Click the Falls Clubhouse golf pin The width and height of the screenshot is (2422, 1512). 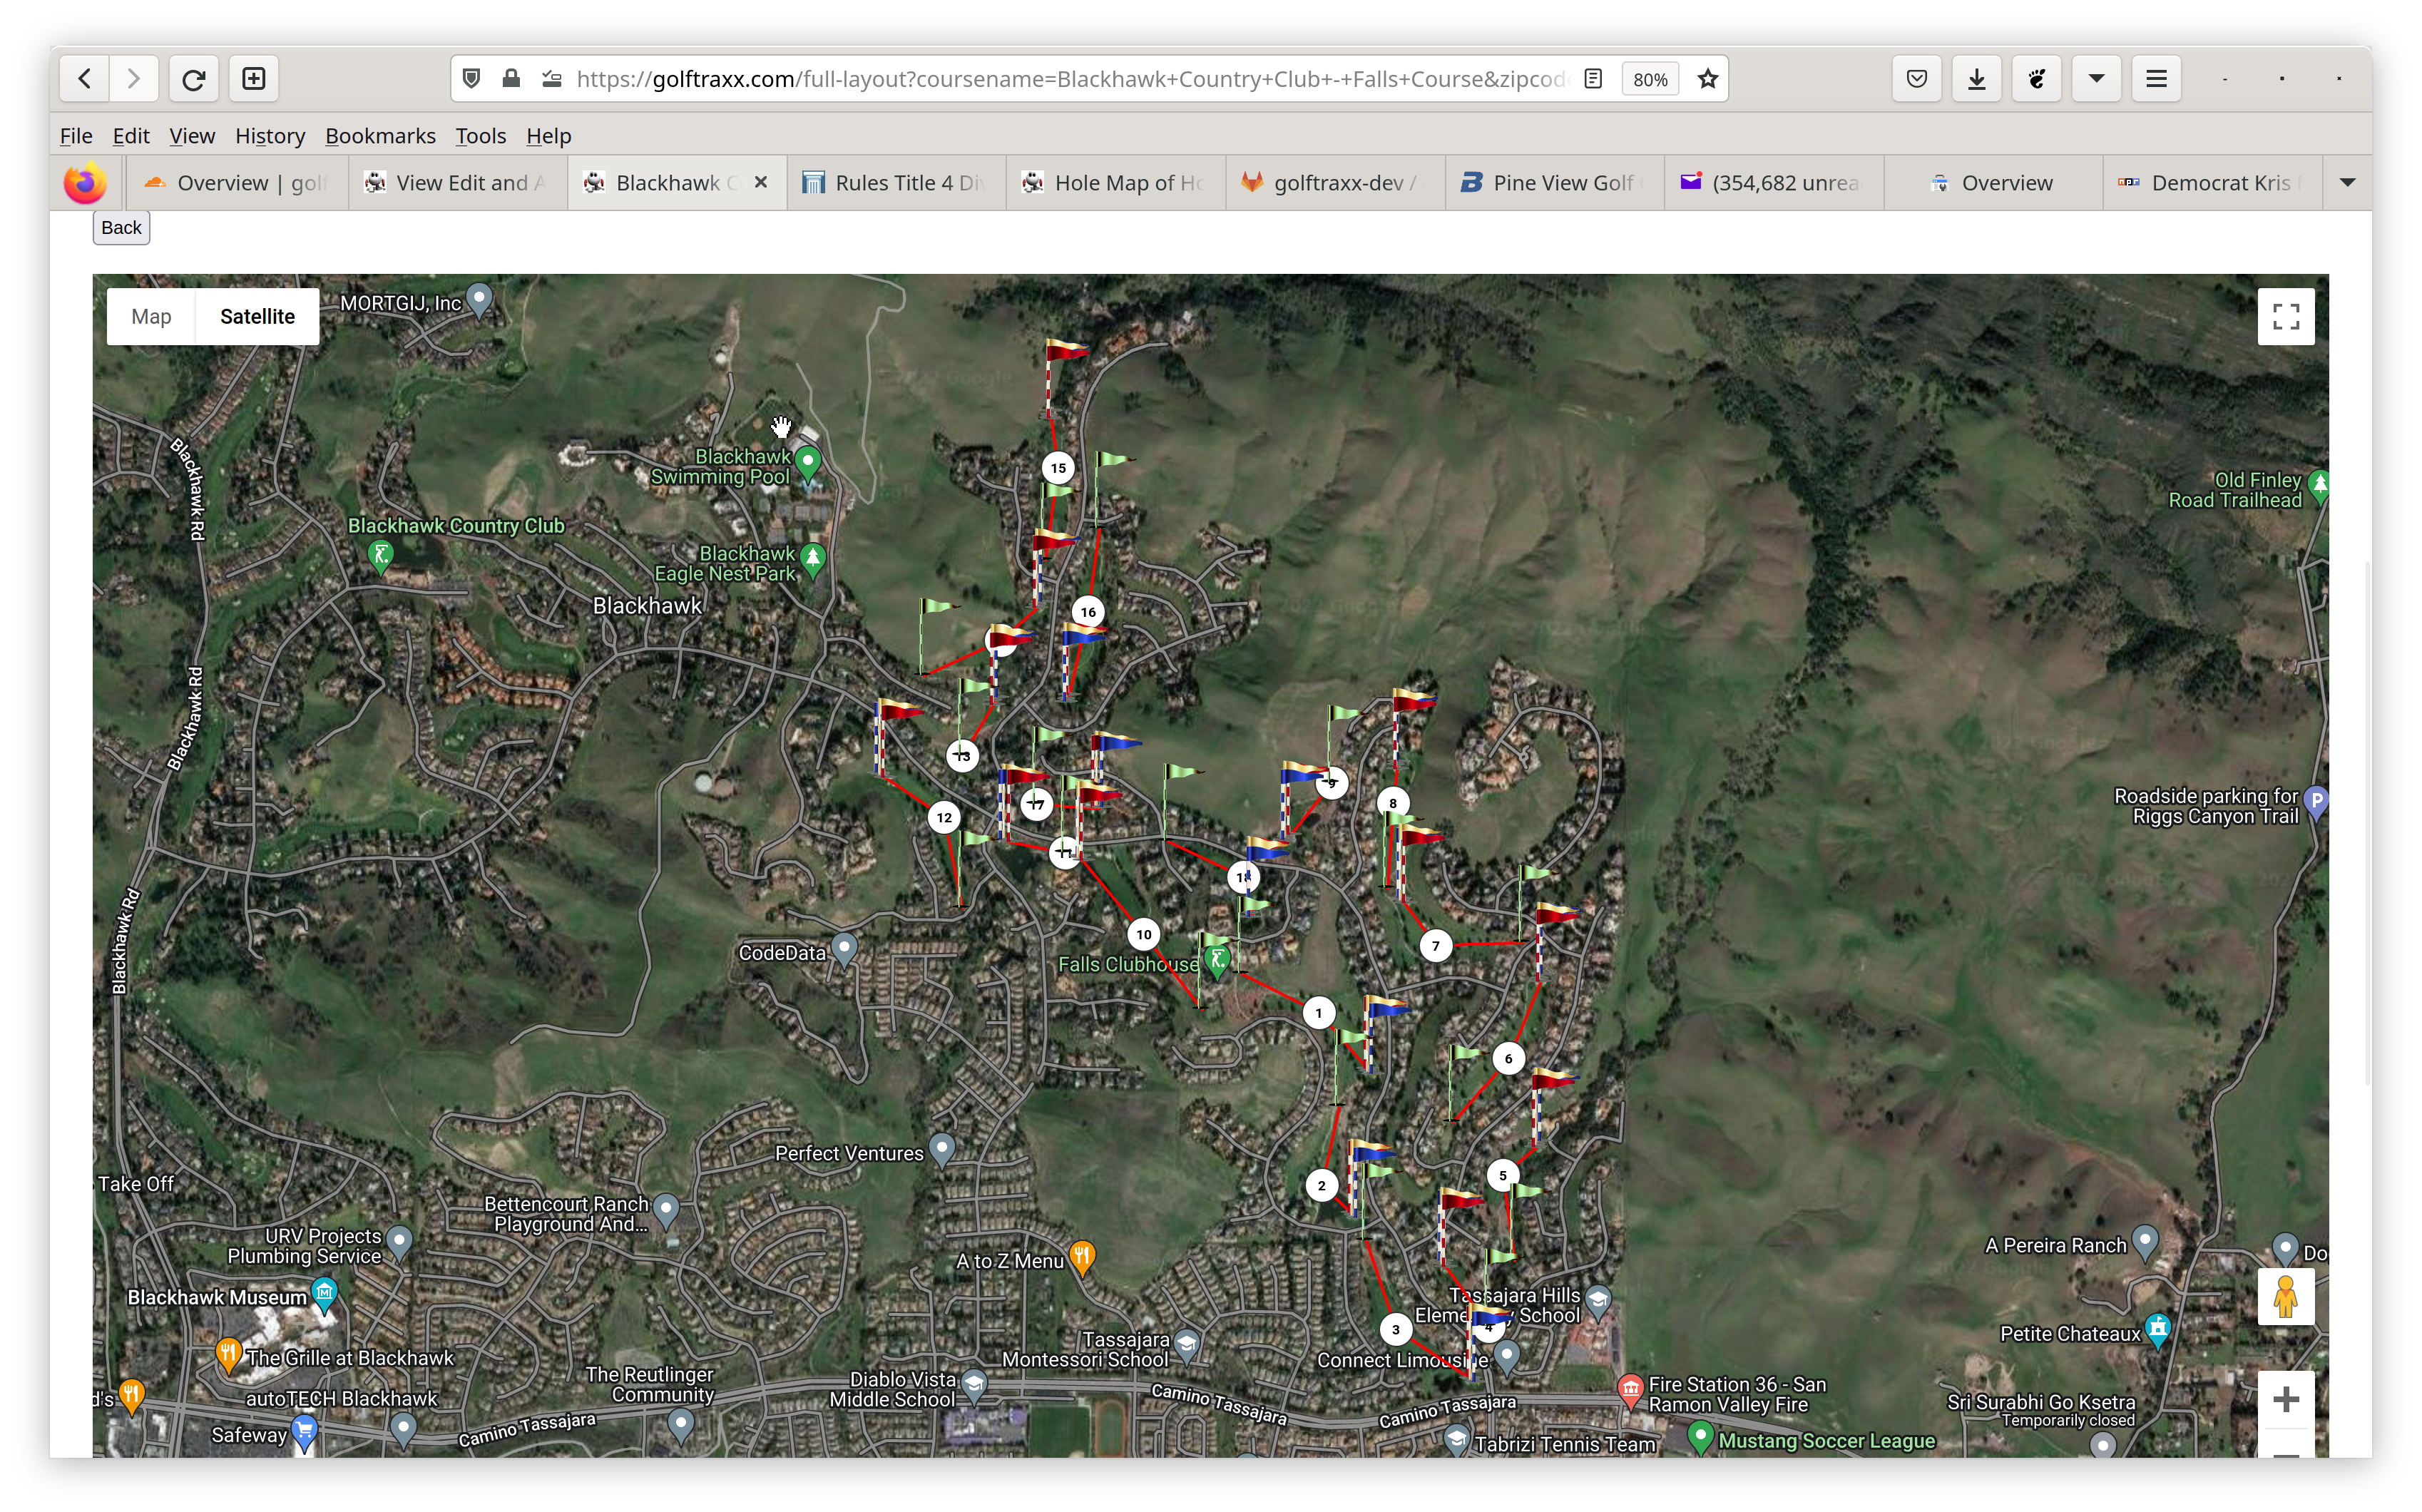(x=1217, y=961)
